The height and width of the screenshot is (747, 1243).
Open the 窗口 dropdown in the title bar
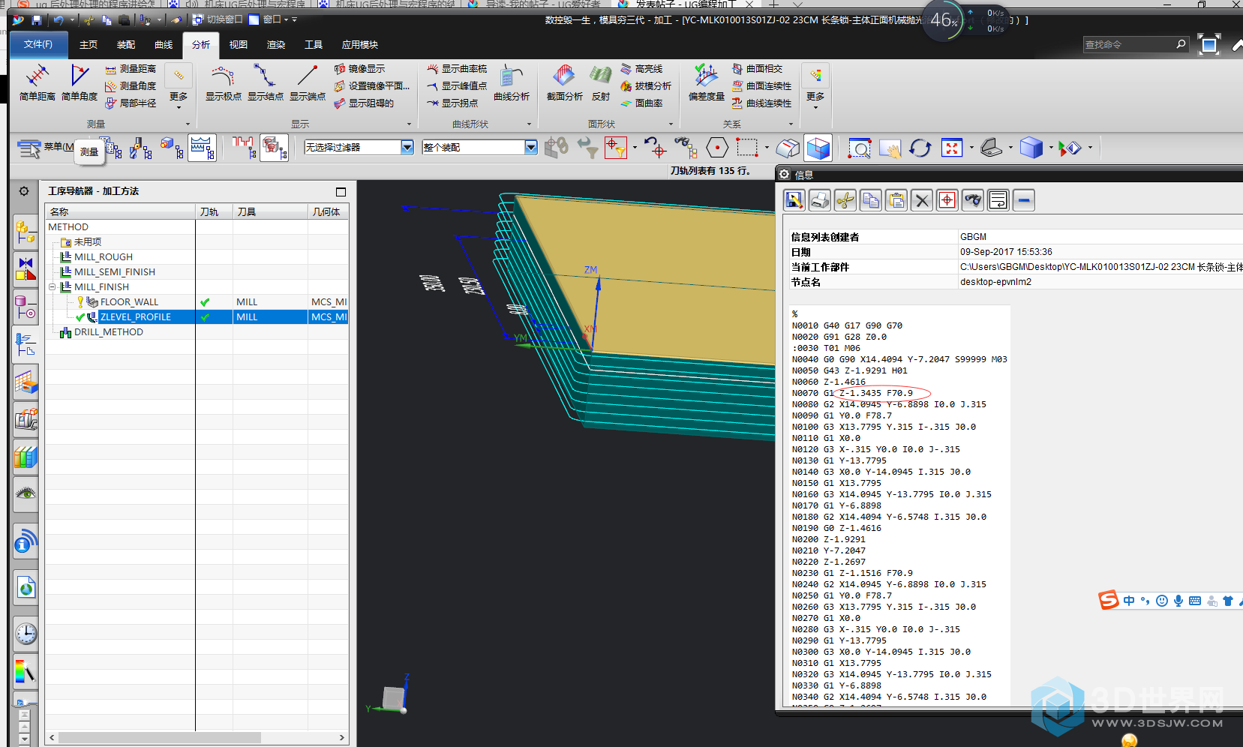tap(273, 19)
